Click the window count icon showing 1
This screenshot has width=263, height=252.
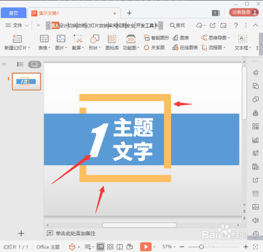[x=216, y=13]
